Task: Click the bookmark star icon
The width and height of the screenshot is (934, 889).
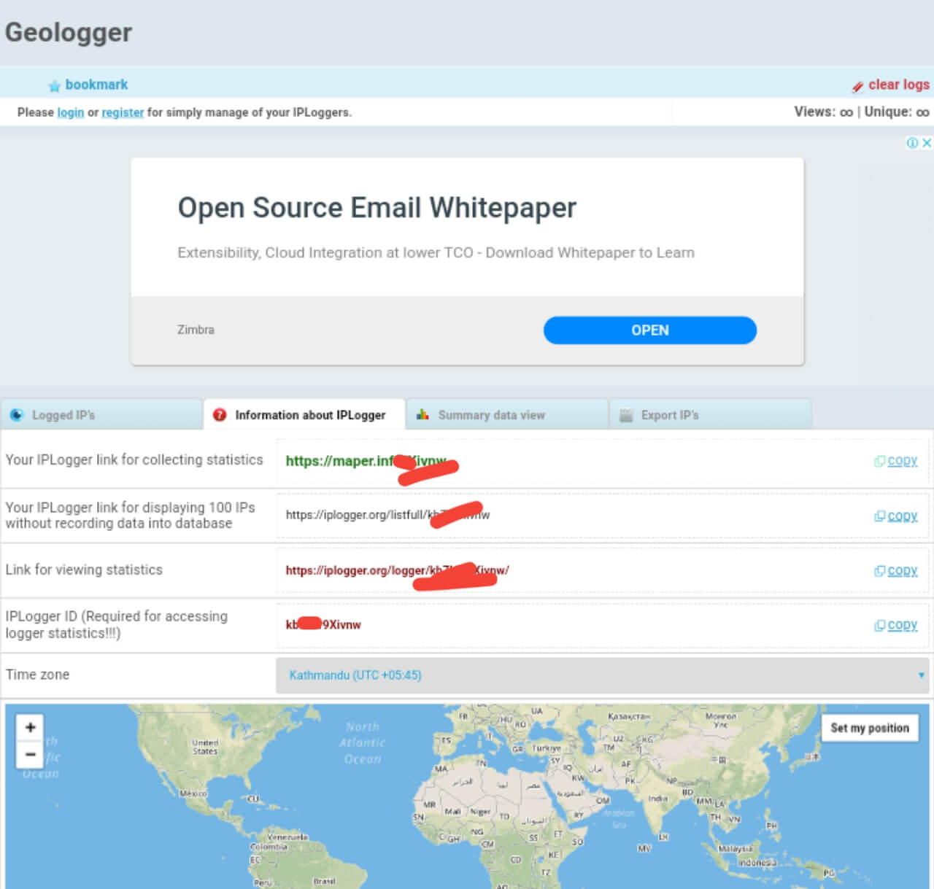Action: [54, 86]
